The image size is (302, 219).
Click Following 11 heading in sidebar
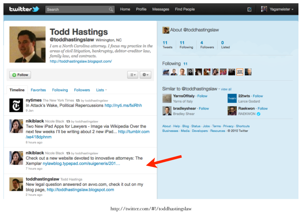(175, 63)
